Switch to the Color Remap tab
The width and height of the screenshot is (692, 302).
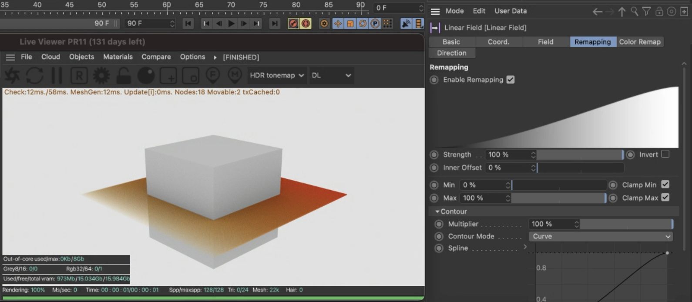point(639,42)
